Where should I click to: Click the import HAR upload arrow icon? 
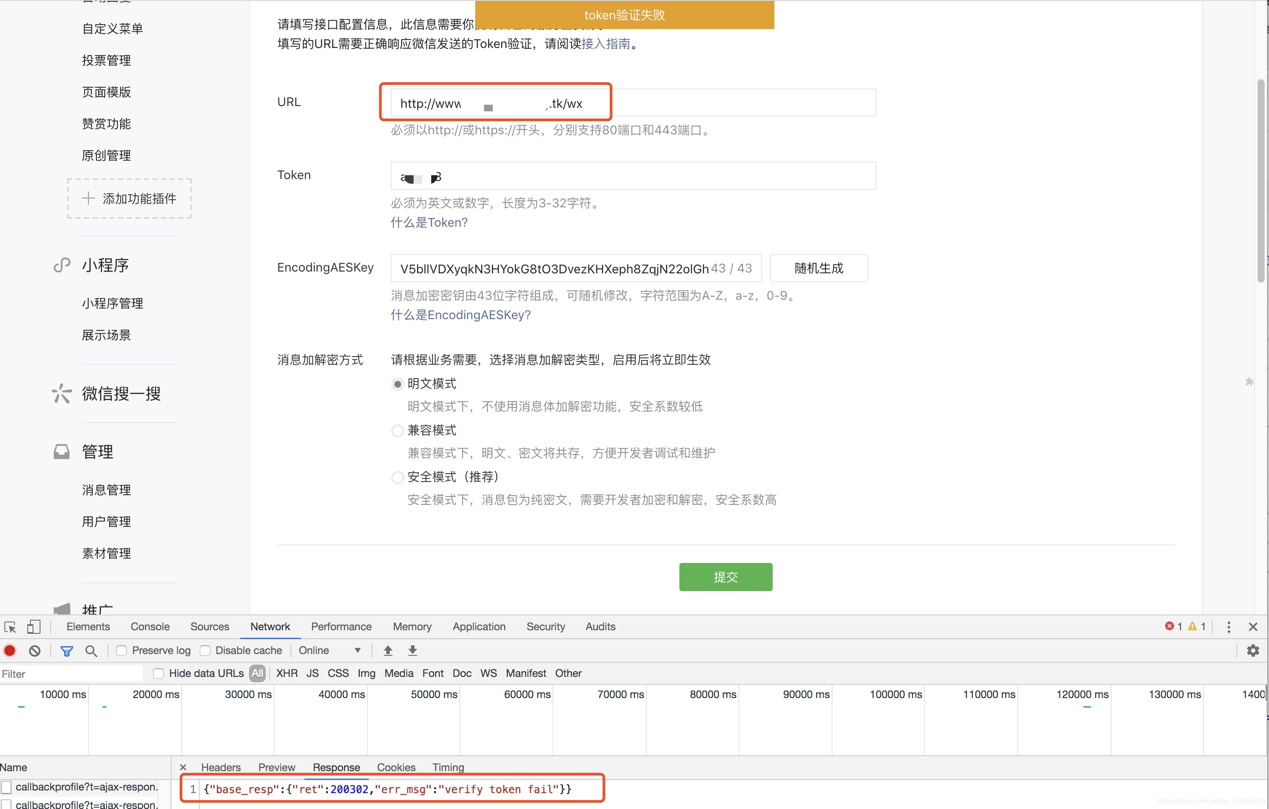[x=388, y=651]
